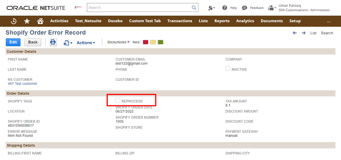The image size is (341, 160).
Task: Toggle the Reprocess checkbox
Action: point(118,100)
